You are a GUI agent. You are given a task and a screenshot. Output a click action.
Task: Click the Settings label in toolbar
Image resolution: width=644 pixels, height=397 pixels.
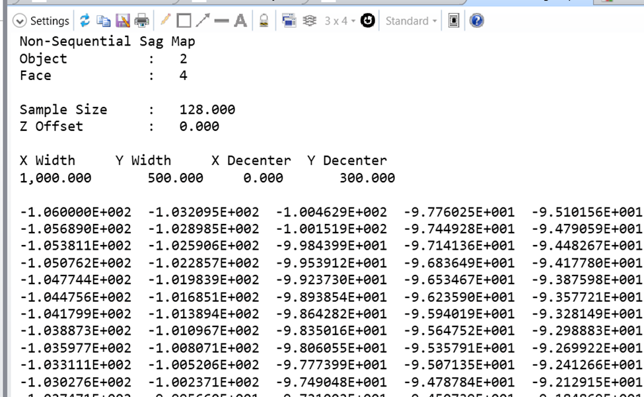50,21
